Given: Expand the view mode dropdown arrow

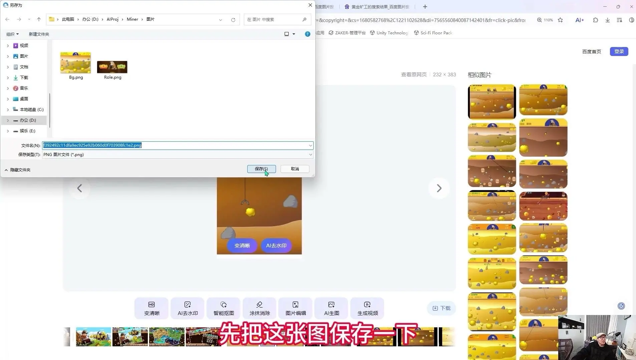Looking at the screenshot, I should click(294, 34).
